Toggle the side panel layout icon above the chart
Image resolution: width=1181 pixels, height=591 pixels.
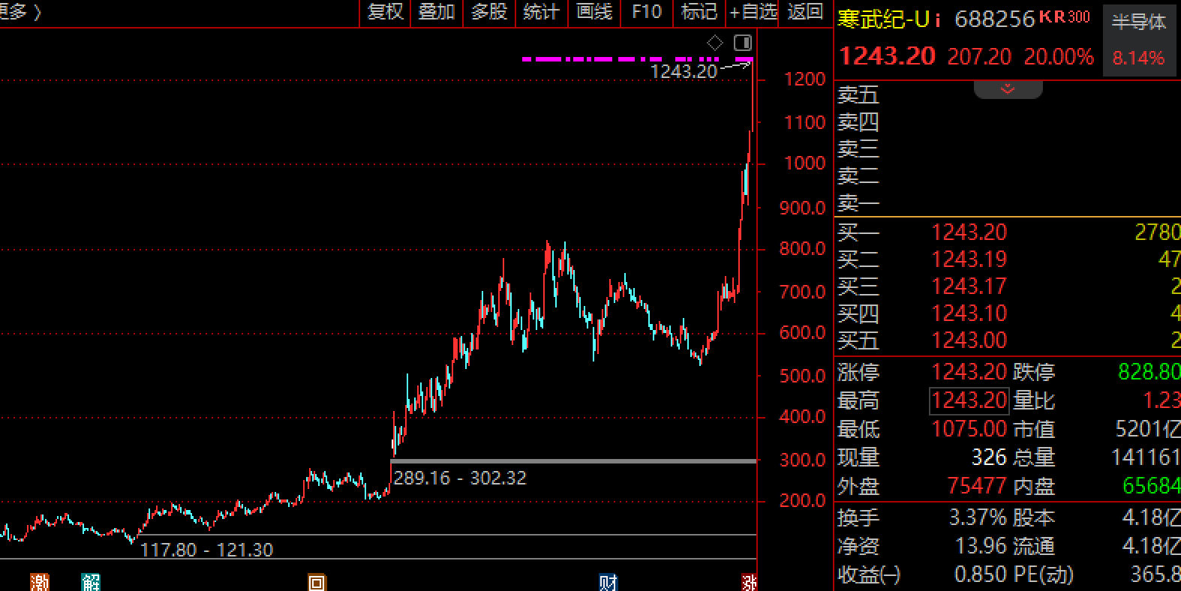coord(743,43)
